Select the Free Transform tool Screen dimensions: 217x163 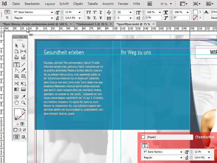click(23, 83)
